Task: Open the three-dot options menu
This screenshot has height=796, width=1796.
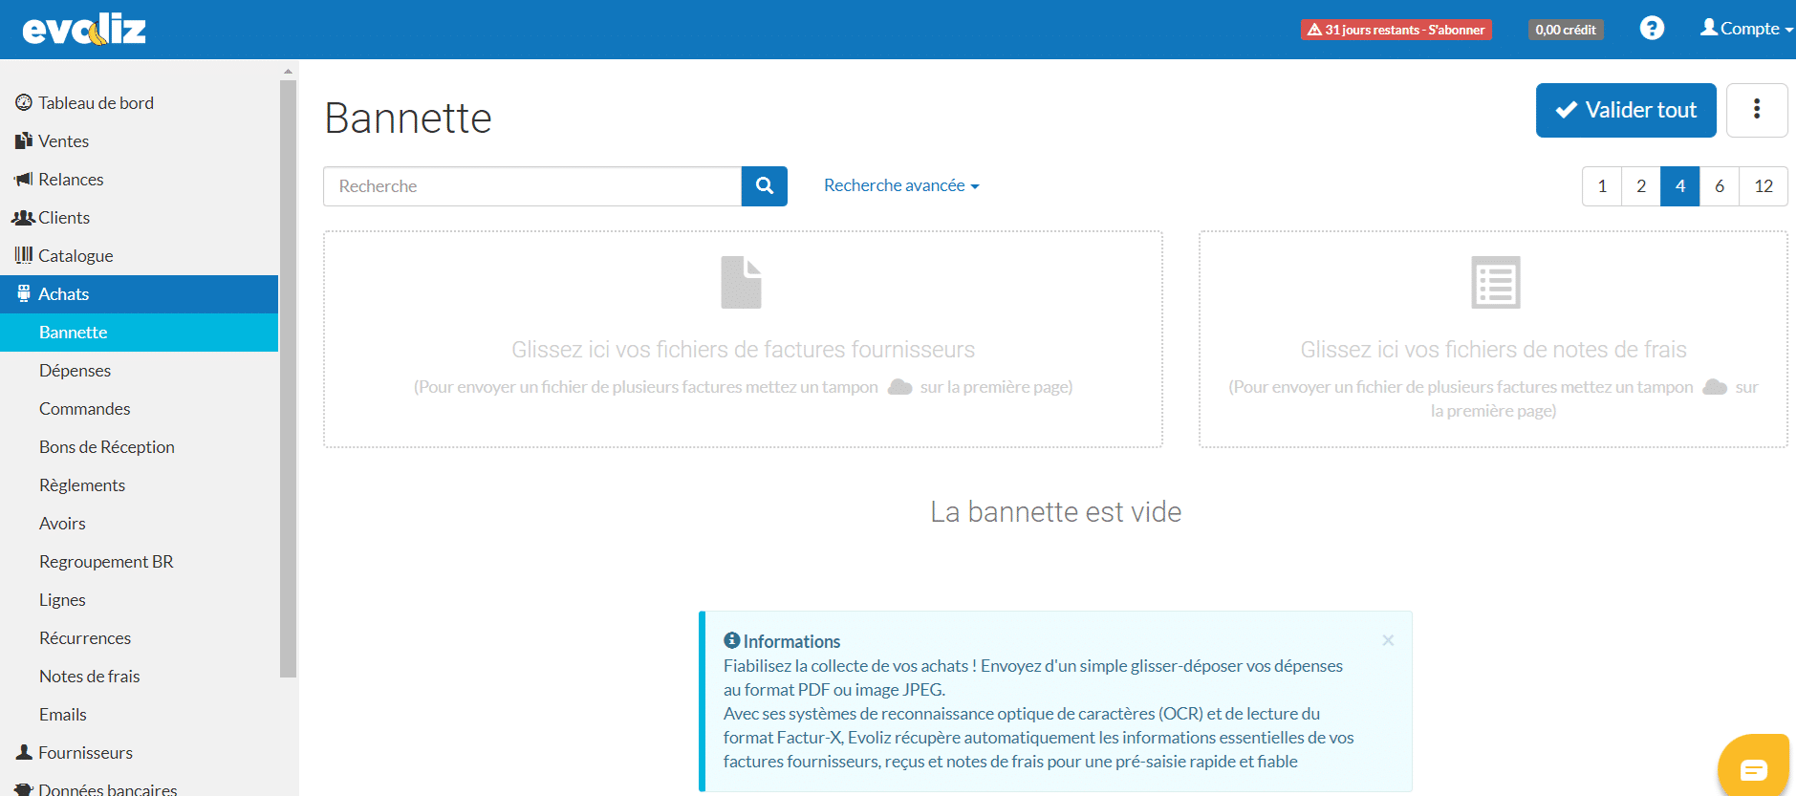Action: (1757, 110)
